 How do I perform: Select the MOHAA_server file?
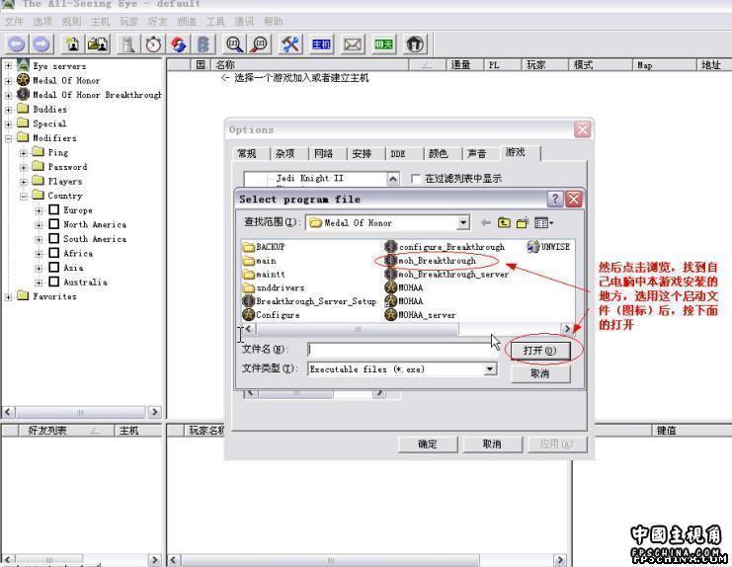(421, 315)
